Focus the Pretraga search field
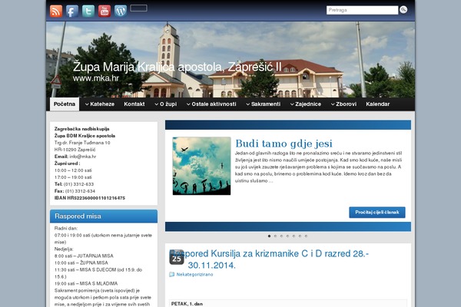 click(x=362, y=10)
